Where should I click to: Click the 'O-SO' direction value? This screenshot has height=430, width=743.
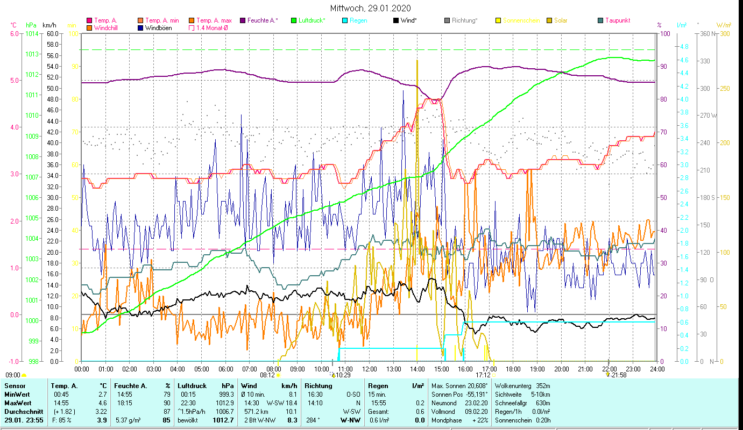pos(352,395)
